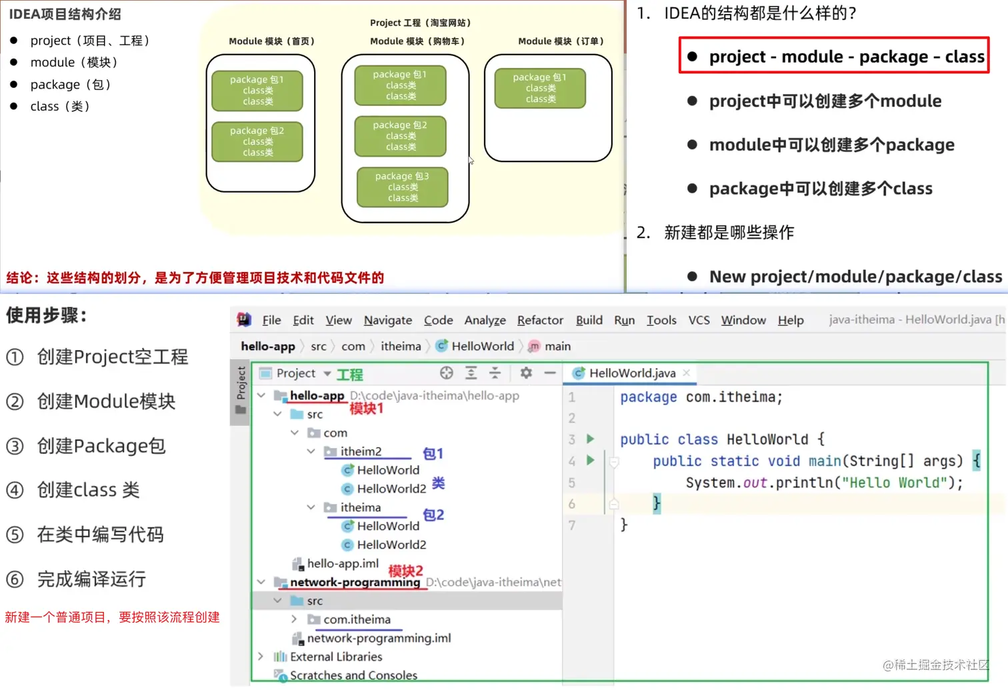Click the package com.itheima statement
This screenshot has height=690, width=1008.
click(x=701, y=397)
